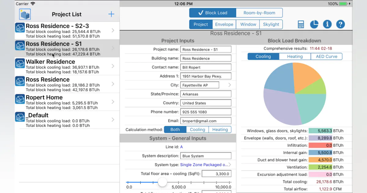Open _Default project disclosure chevron
Image resolution: width=367 pixels, height=193 pixels.
coord(113,119)
